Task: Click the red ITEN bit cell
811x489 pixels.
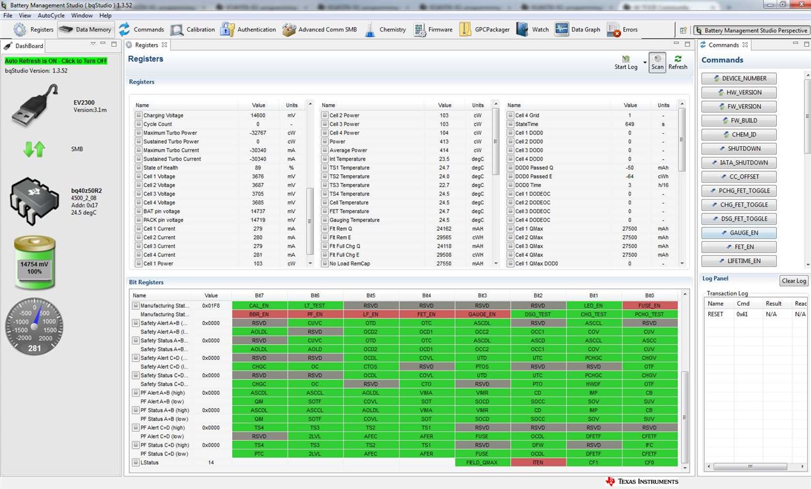Action: (x=538, y=463)
